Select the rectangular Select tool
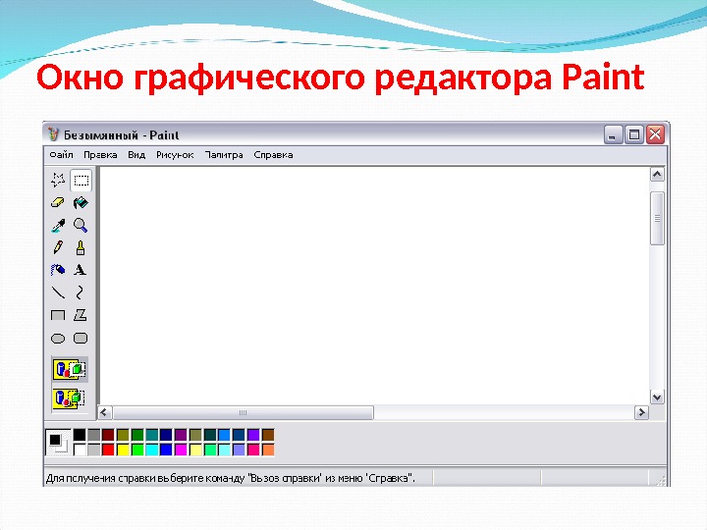The image size is (707, 530). [x=82, y=180]
